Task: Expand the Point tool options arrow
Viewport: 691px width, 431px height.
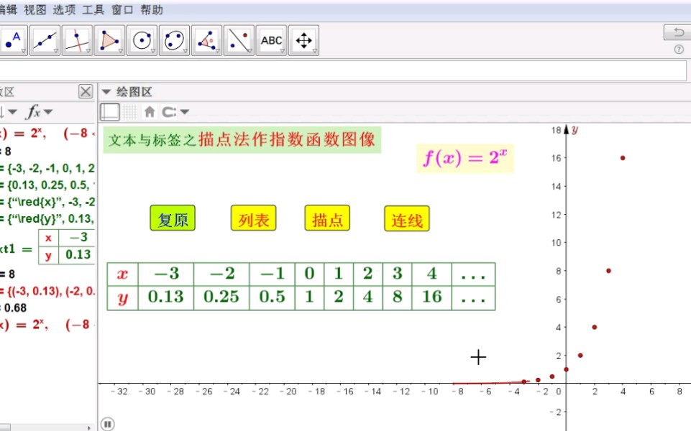Action: (x=22, y=50)
